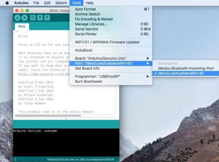The width and height of the screenshot is (219, 162).
Task: Click 'modified 8 May 2014' line
Action: (x=36, y=82)
